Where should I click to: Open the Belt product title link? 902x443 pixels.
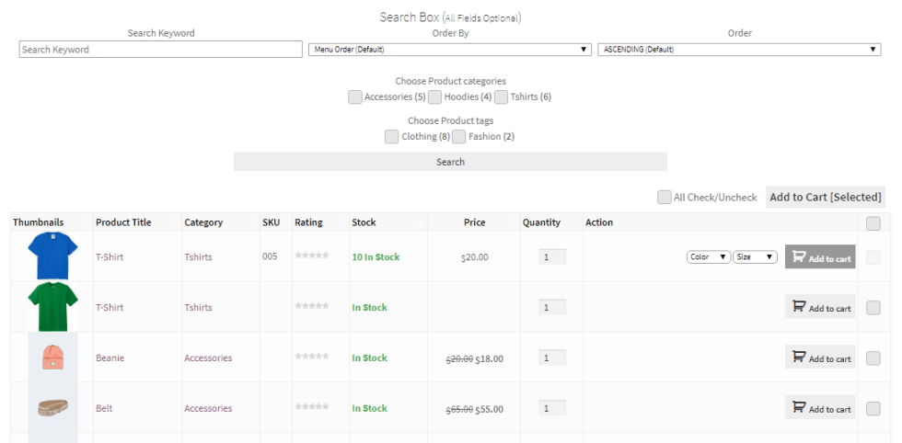pyautogui.click(x=104, y=408)
